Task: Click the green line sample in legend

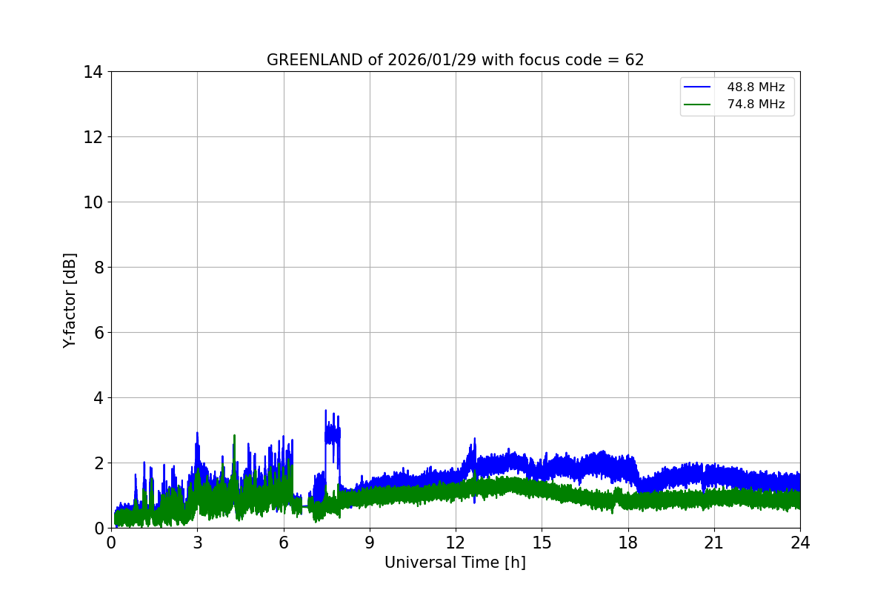Action: pyautogui.click(x=697, y=105)
